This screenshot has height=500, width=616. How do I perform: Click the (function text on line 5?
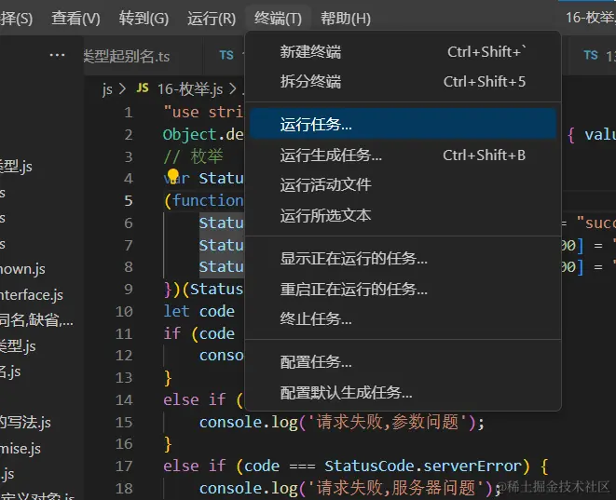pos(204,200)
